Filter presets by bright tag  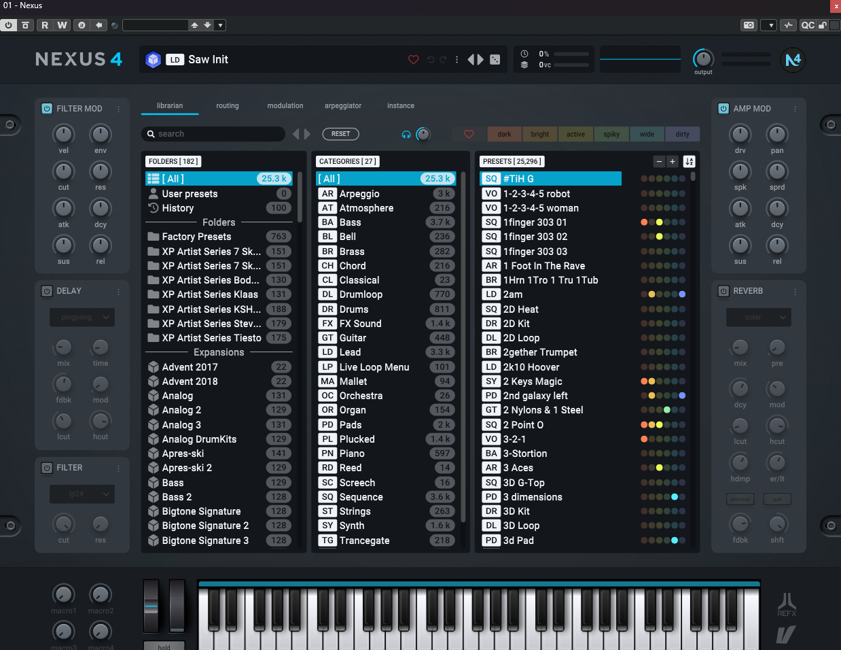point(540,134)
